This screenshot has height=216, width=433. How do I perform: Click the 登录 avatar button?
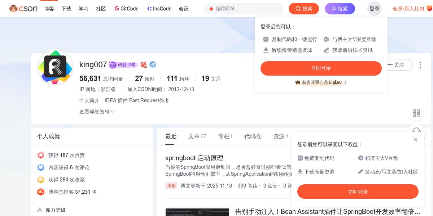[x=375, y=9]
